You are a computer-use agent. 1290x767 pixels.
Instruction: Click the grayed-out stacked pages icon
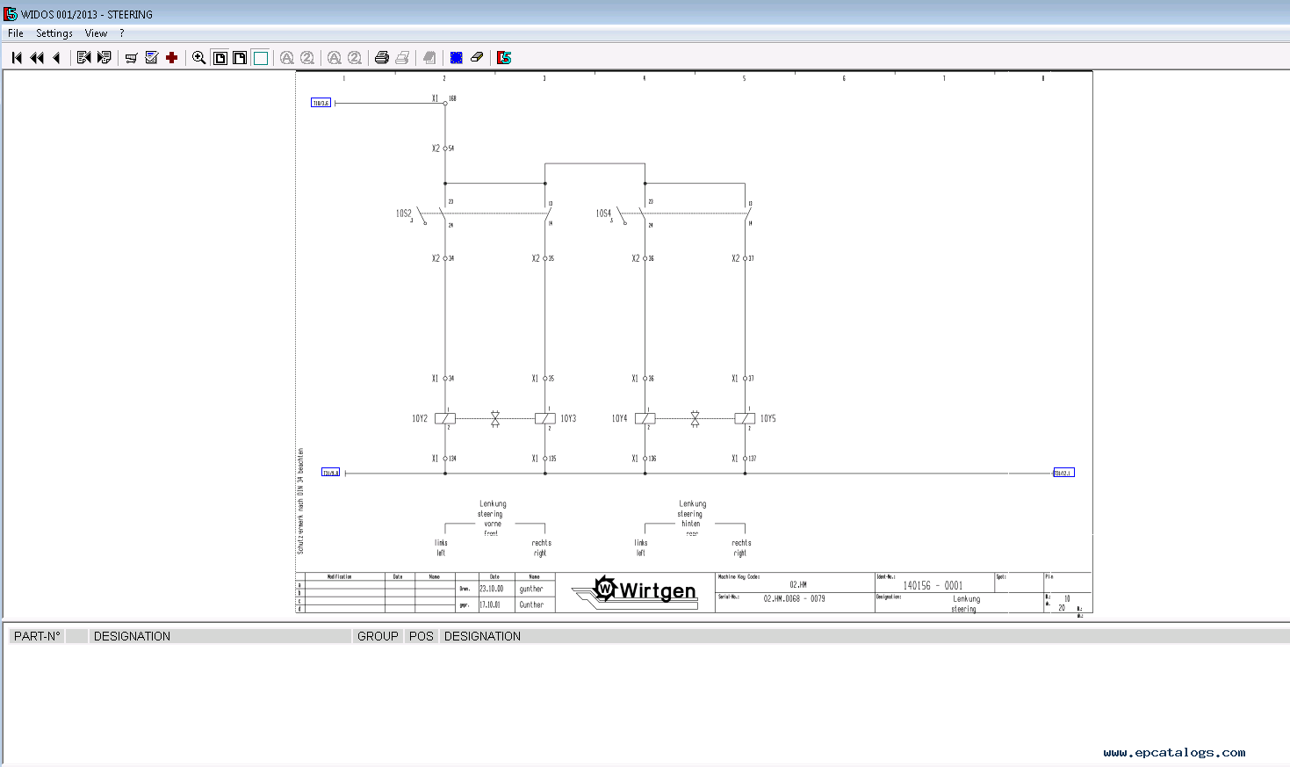click(x=429, y=58)
